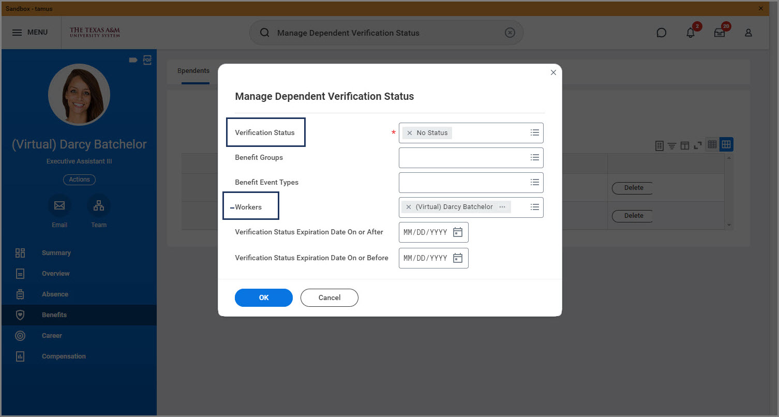
Task: Click the OK button
Action: pos(264,297)
